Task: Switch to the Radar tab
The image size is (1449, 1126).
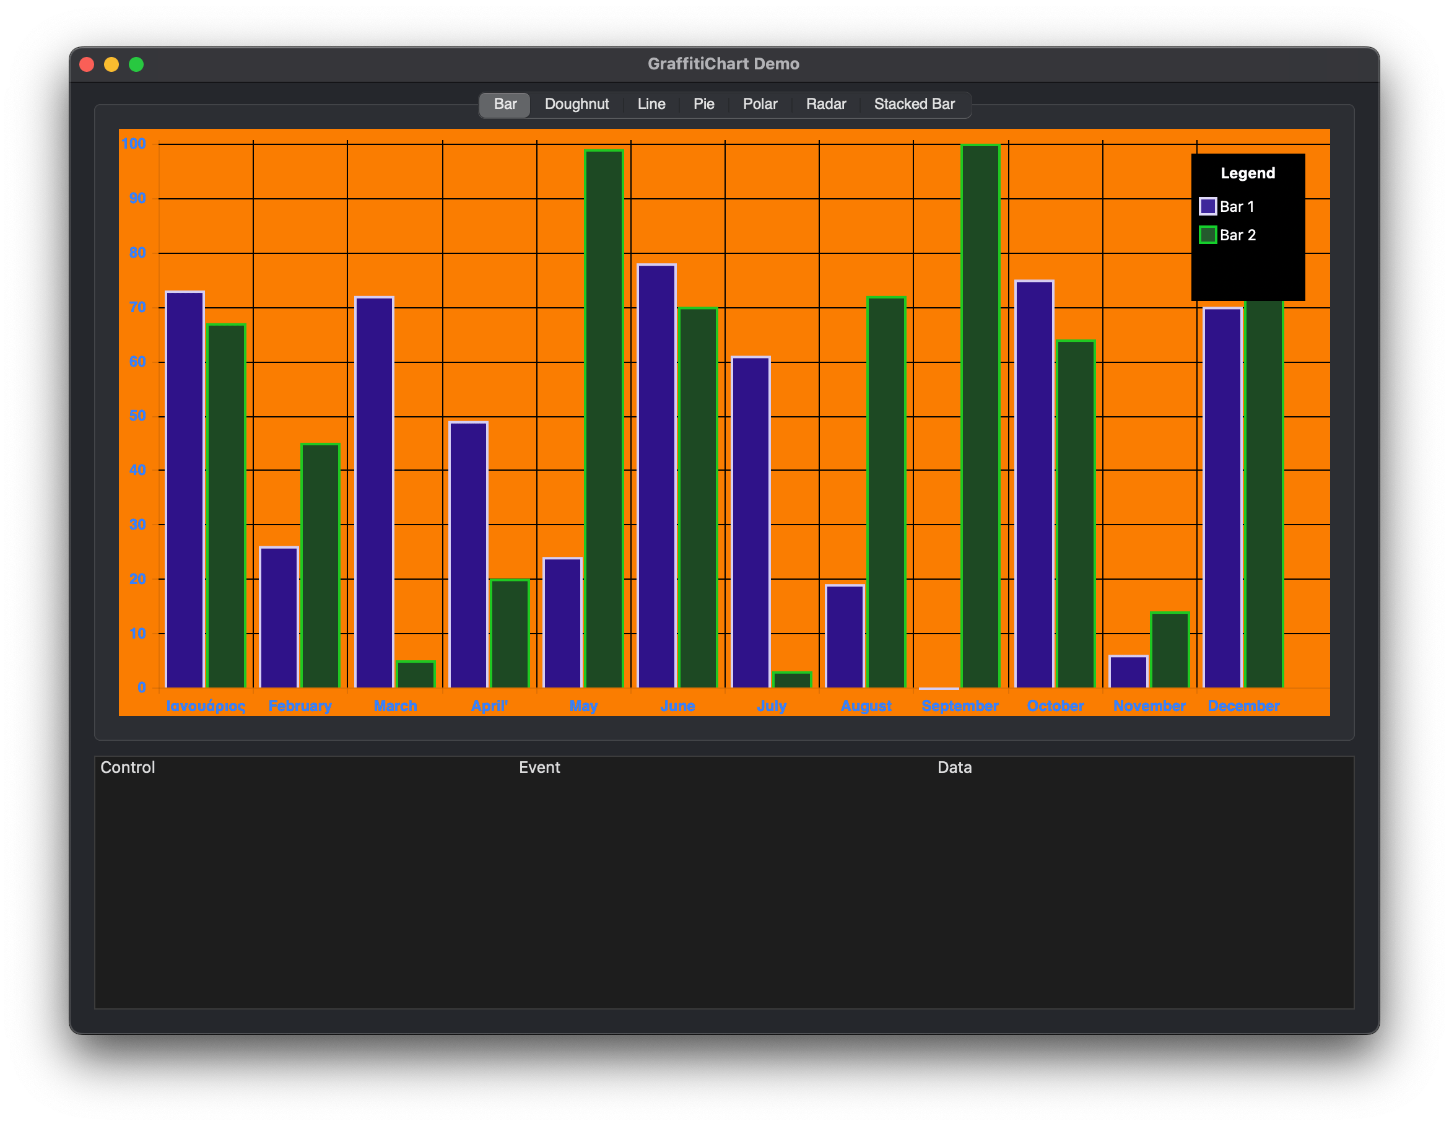Action: point(825,104)
